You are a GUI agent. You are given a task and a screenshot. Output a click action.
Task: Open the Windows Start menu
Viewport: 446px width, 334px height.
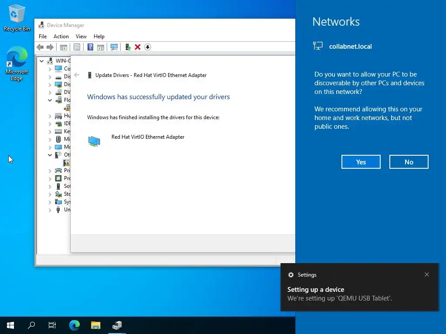10,325
